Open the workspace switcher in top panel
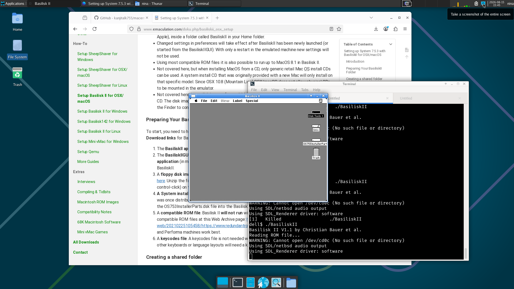The image size is (514, 289). click(x=407, y=3)
